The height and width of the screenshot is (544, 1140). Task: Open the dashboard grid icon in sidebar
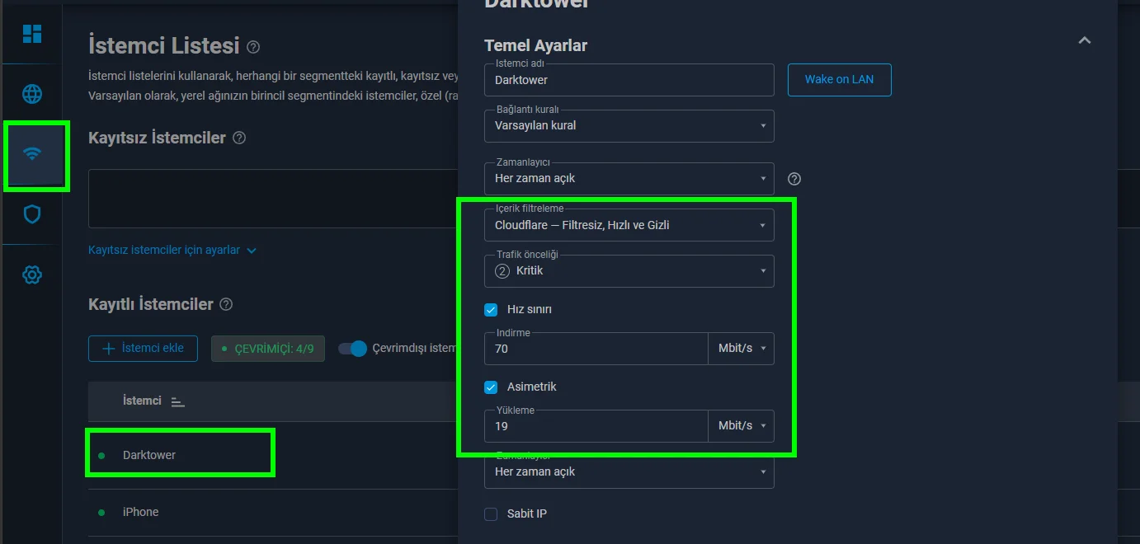coord(32,34)
